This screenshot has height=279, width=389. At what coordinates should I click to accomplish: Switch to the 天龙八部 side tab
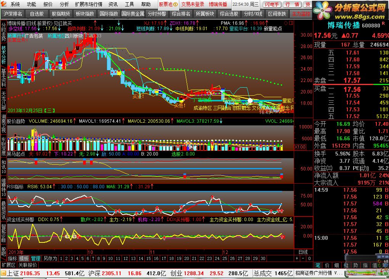click(x=3, y=101)
